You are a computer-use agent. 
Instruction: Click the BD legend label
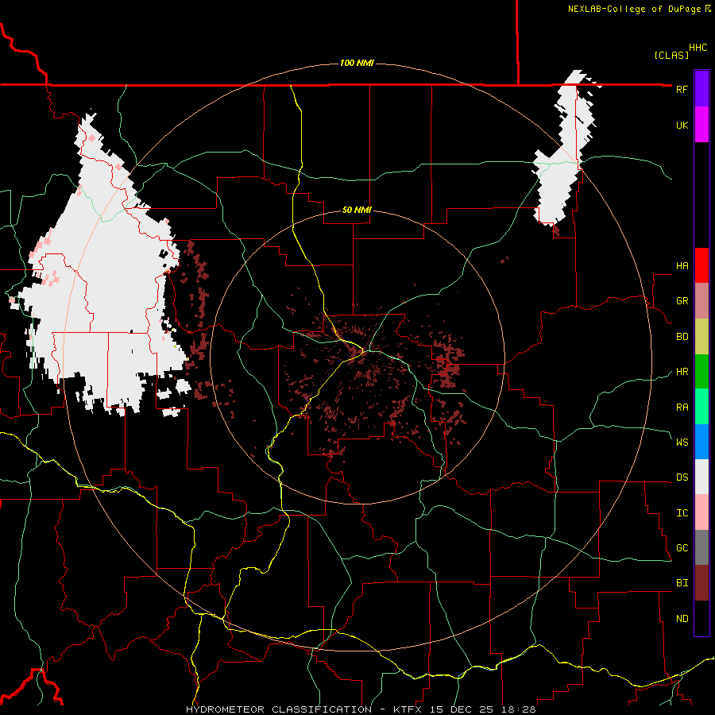pyautogui.click(x=682, y=337)
